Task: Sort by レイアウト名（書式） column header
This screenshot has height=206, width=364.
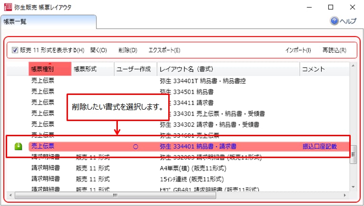Action: [228, 69]
